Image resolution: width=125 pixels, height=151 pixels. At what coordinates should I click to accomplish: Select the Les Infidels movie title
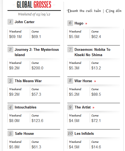pos(84,133)
